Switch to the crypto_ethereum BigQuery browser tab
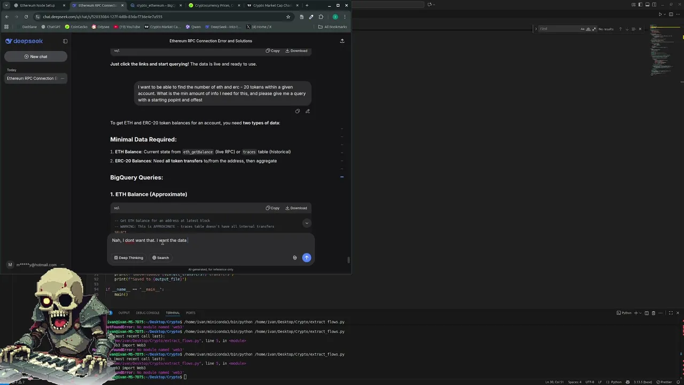This screenshot has height=385, width=684. 155,5
